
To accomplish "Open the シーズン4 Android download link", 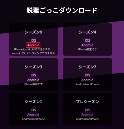I will tap(87, 45).
